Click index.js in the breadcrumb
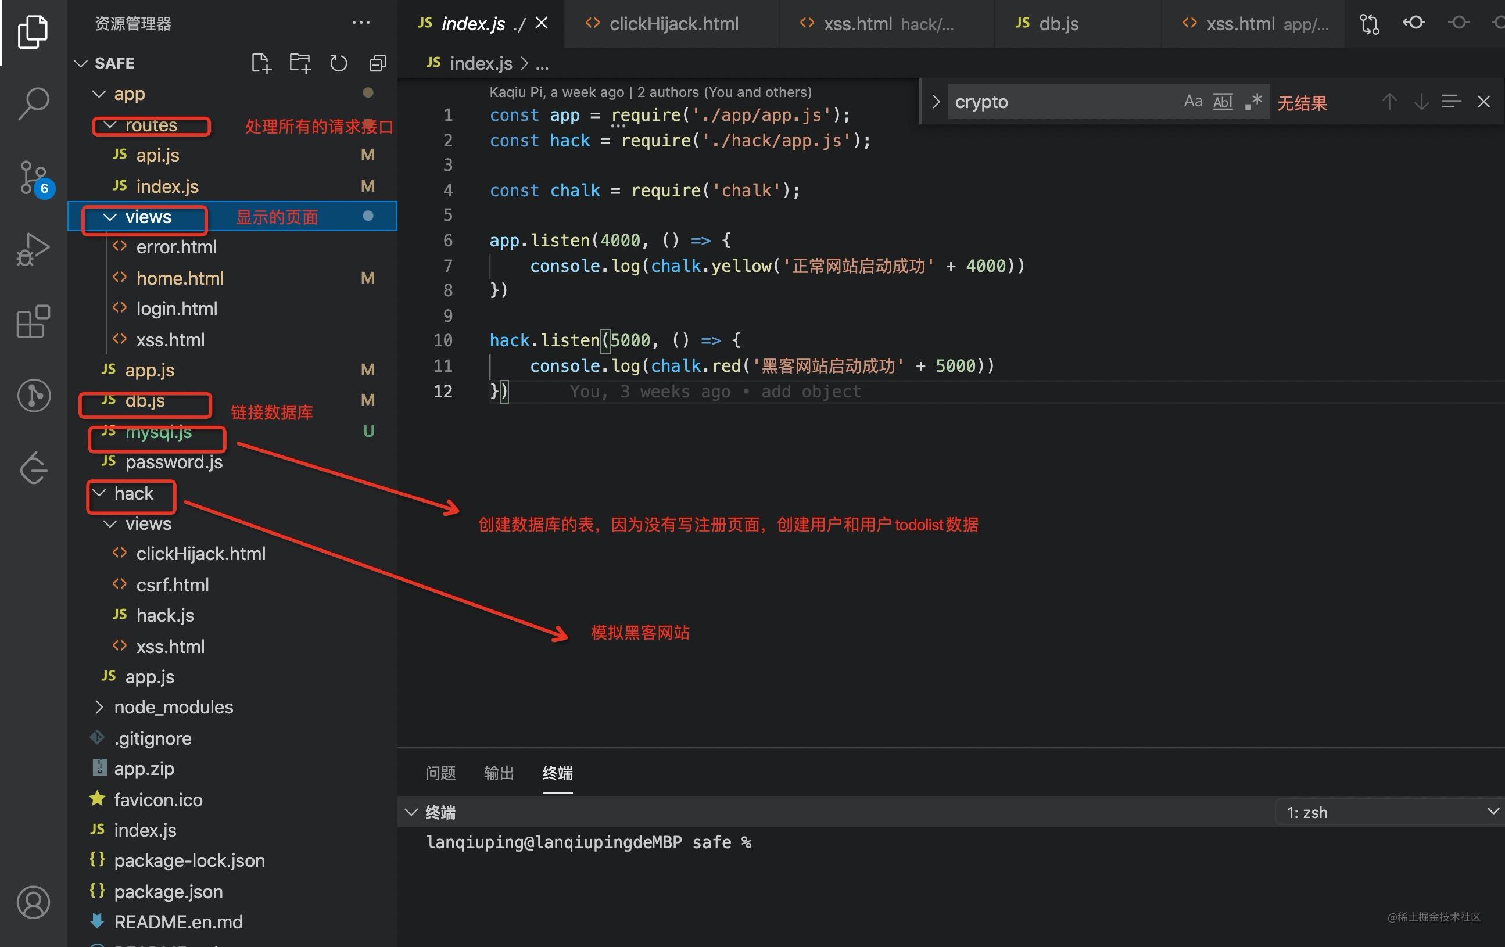The width and height of the screenshot is (1505, 947). click(x=481, y=63)
